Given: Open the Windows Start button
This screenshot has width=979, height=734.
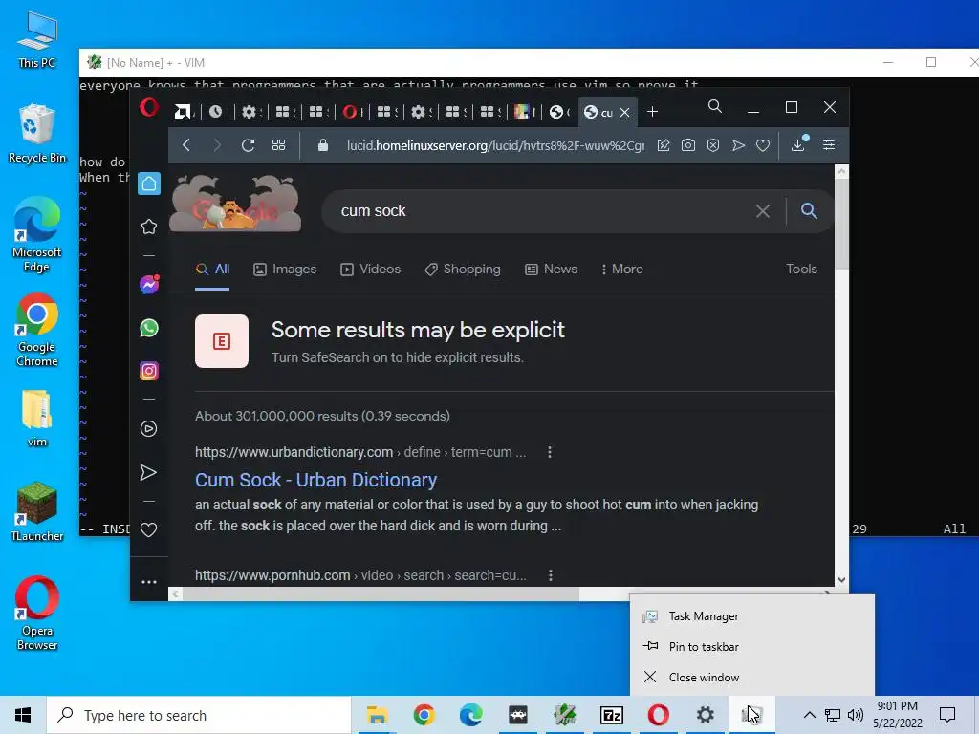Looking at the screenshot, I should click(x=23, y=715).
